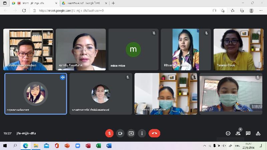267x150 pixels.
Task: Click the Present now screen share button
Action: (131, 133)
